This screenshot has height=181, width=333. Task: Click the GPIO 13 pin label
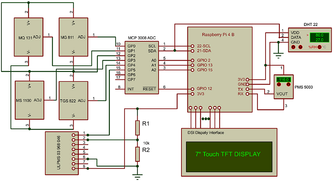(x=205, y=65)
